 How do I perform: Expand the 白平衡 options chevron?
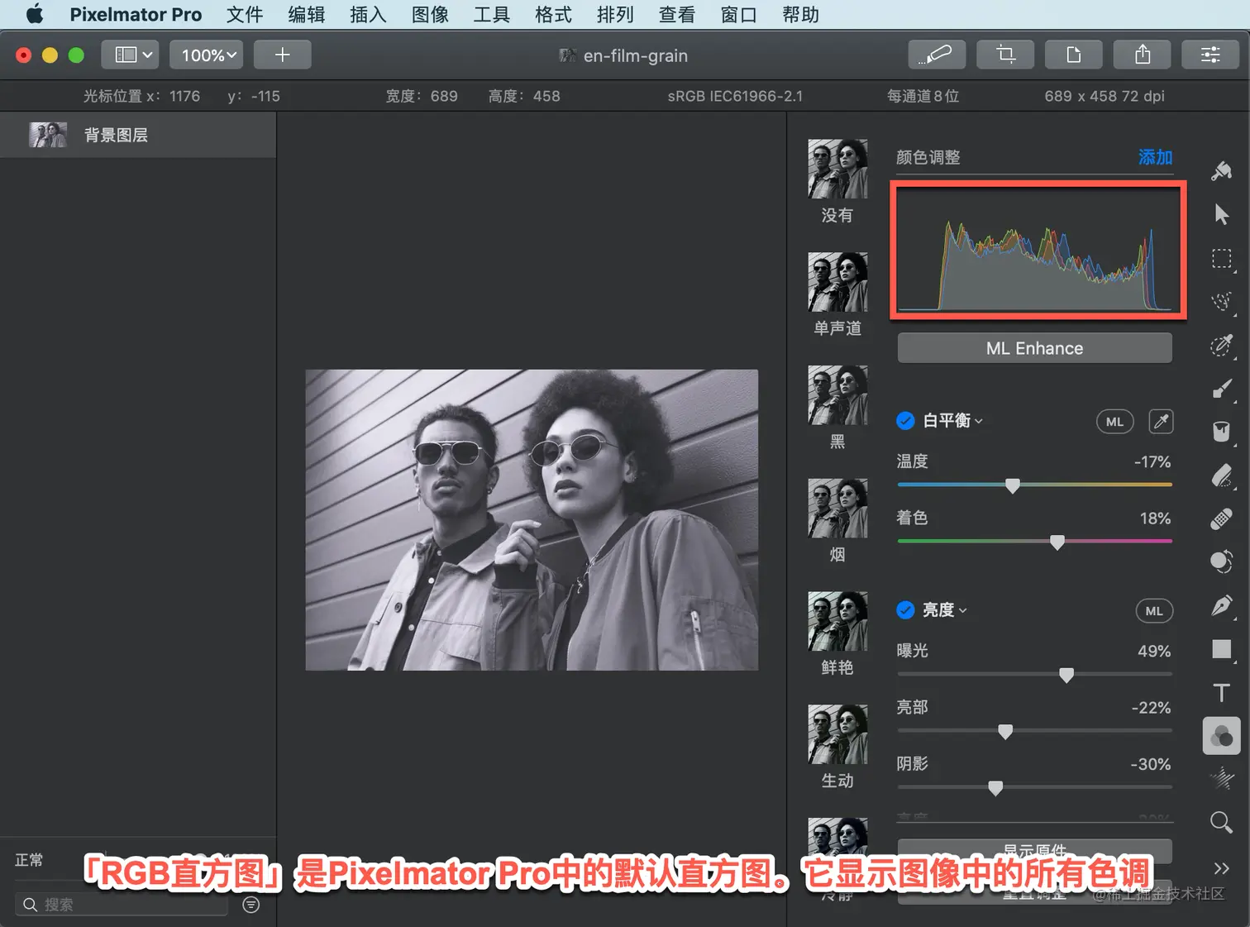pyautogui.click(x=979, y=422)
